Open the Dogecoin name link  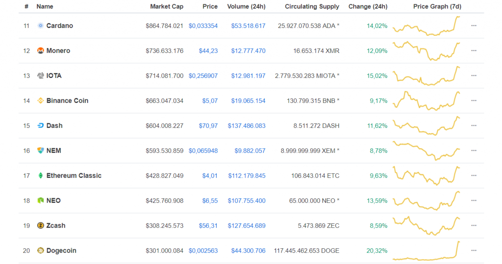pos(61,250)
